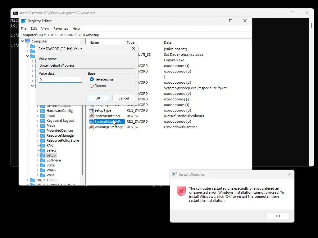Click the WaaS folder icon

pos(43,170)
